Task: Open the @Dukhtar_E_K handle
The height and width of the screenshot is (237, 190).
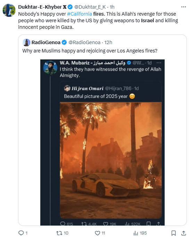Action: [x=90, y=7]
